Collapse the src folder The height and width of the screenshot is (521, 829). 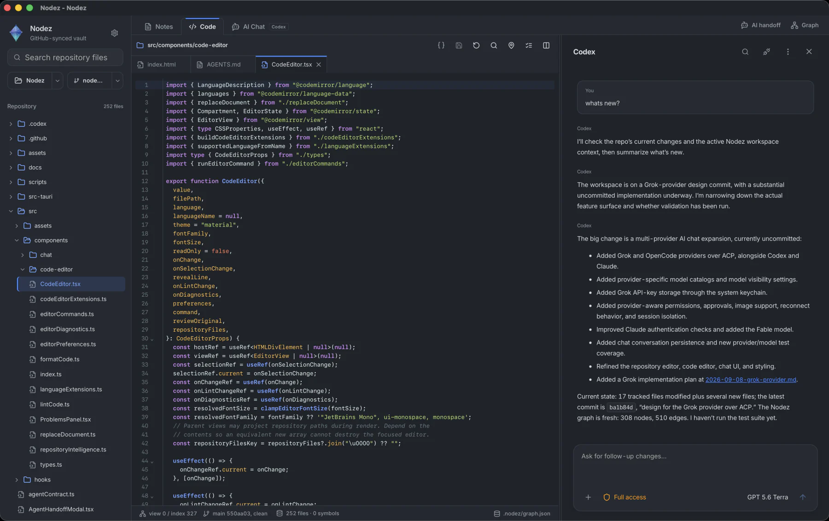pyautogui.click(x=11, y=211)
